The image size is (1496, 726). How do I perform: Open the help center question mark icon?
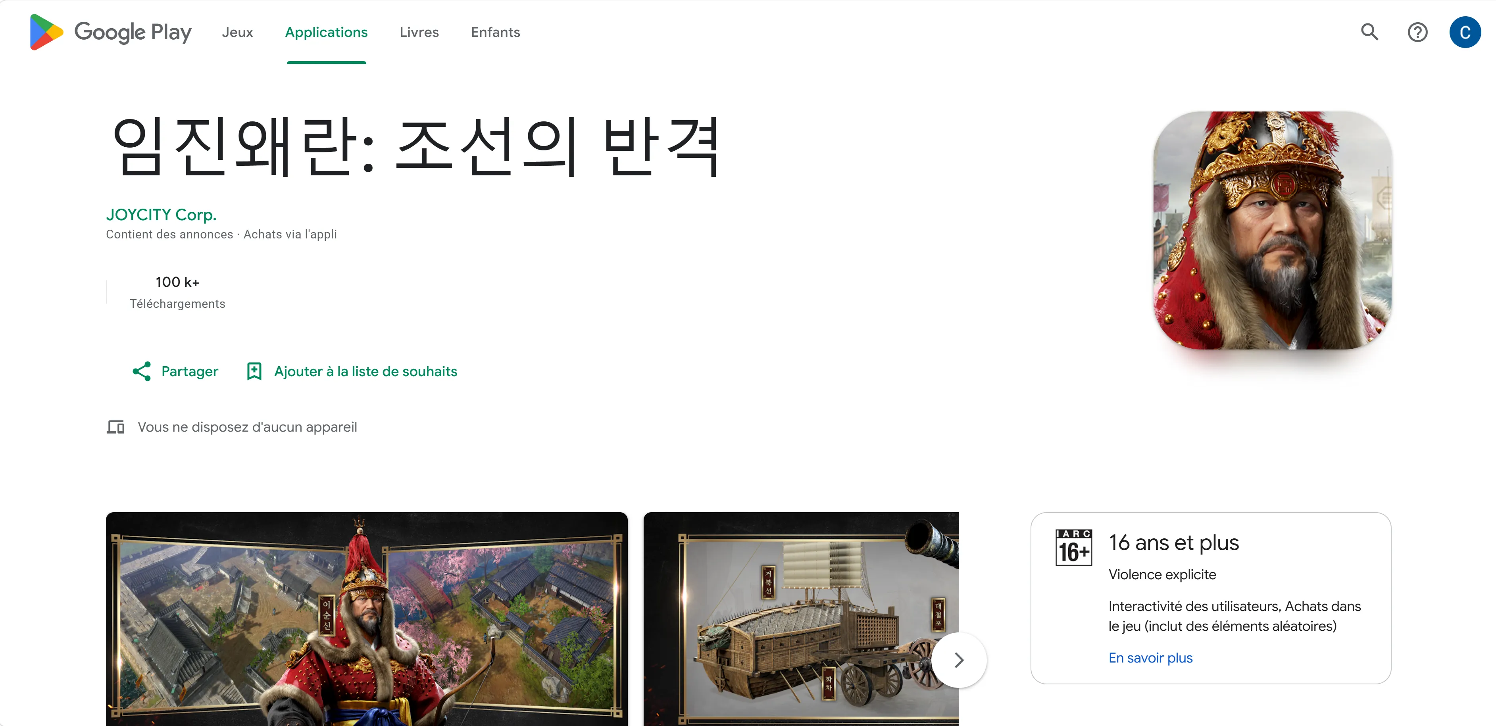(x=1417, y=32)
